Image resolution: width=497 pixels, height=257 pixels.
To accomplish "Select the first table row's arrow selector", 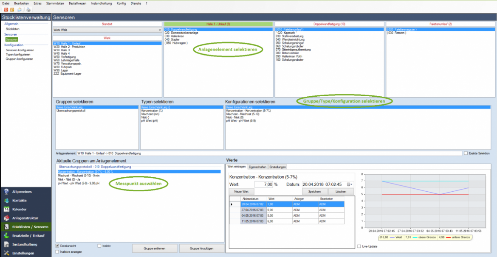I will [232, 204].
